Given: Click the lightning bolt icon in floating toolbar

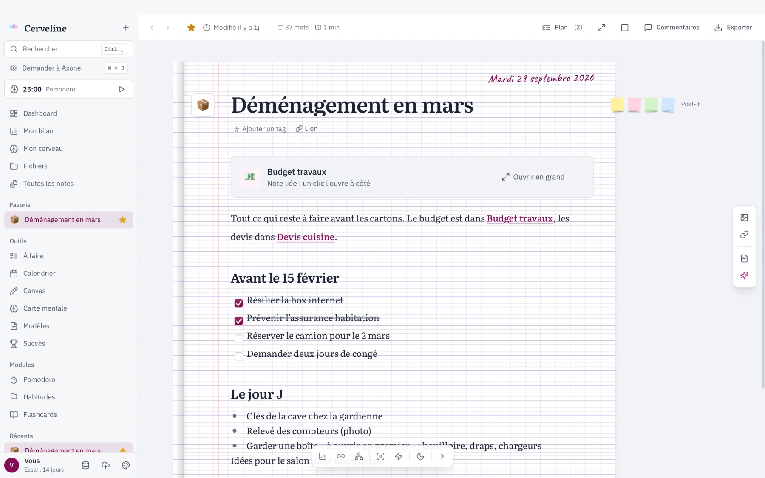Looking at the screenshot, I should [x=399, y=456].
